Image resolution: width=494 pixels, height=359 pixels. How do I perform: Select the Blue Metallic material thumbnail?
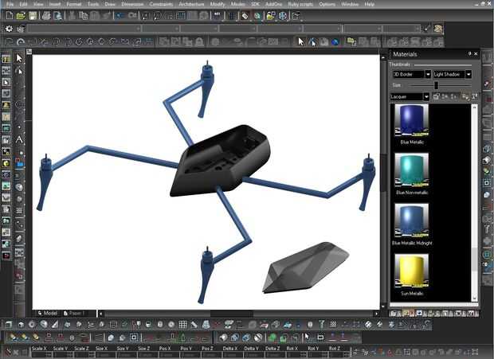tap(411, 120)
